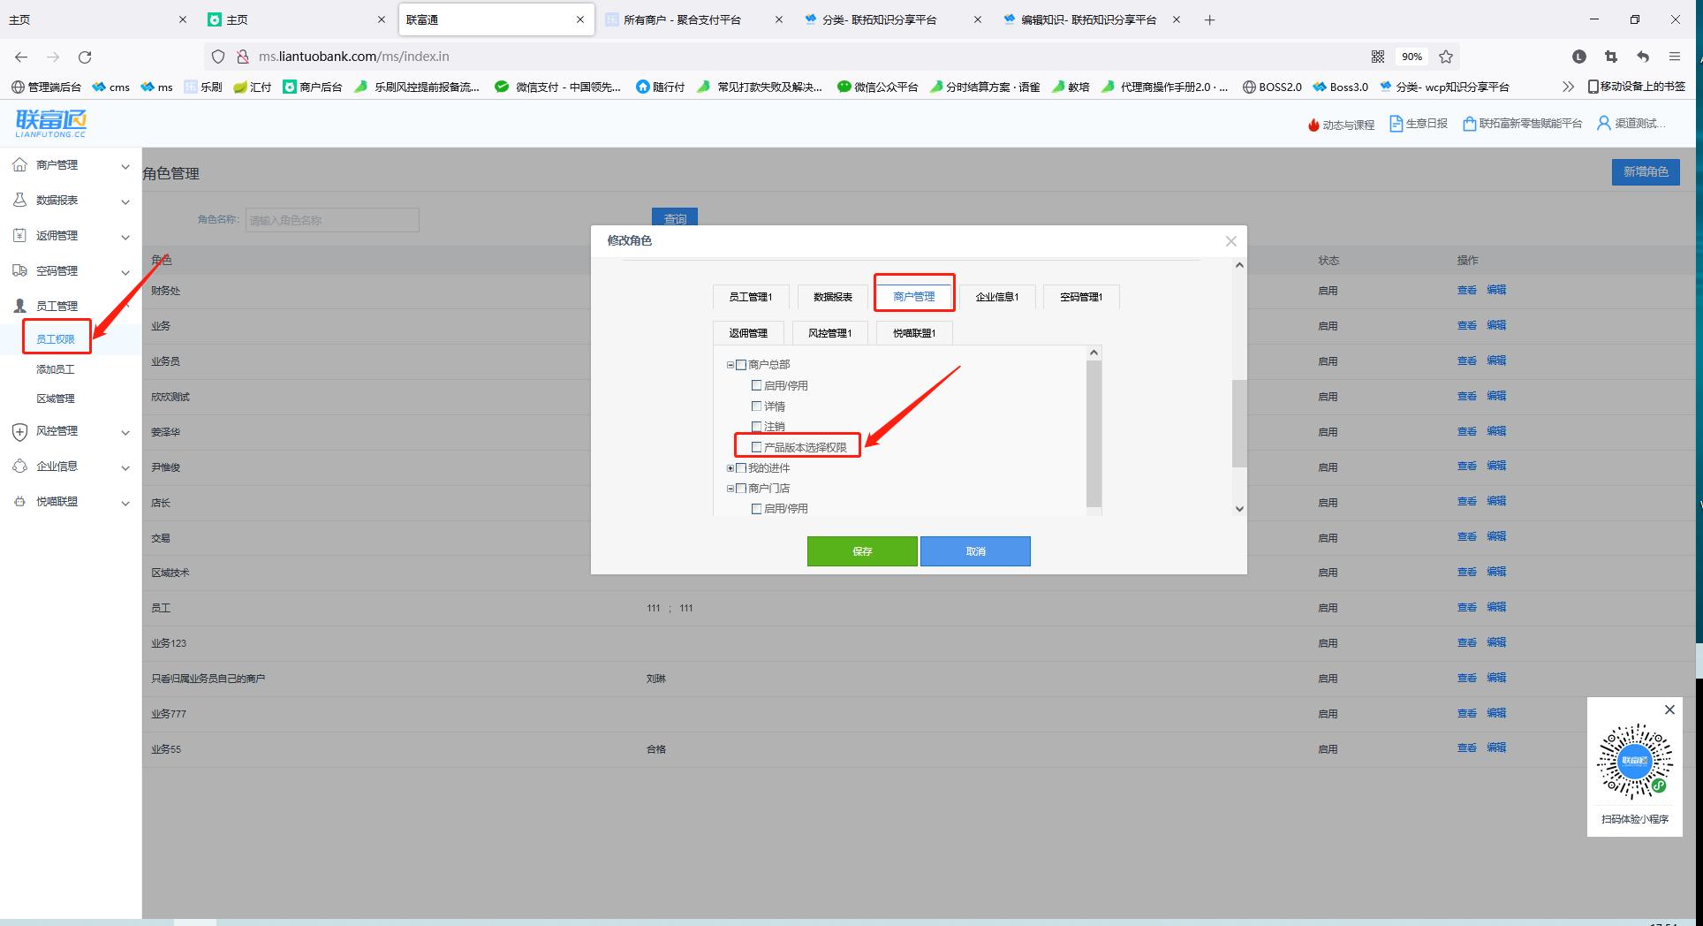Click the 返佣管理 icon in sidebar
Viewport: 1703px width, 926px height.
19,235
